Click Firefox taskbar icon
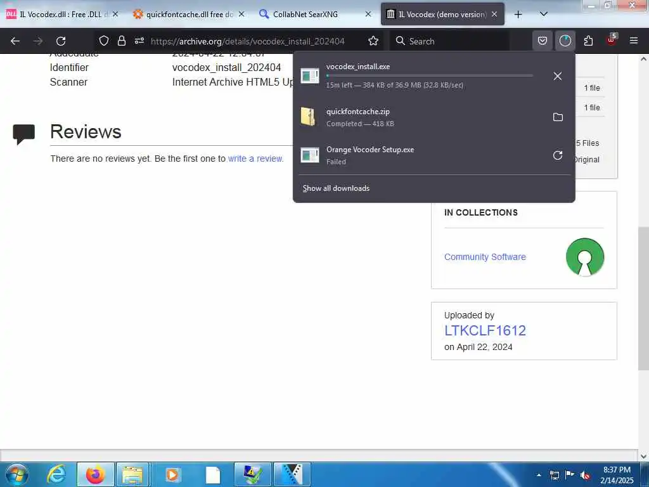Image resolution: width=649 pixels, height=487 pixels. (95, 474)
